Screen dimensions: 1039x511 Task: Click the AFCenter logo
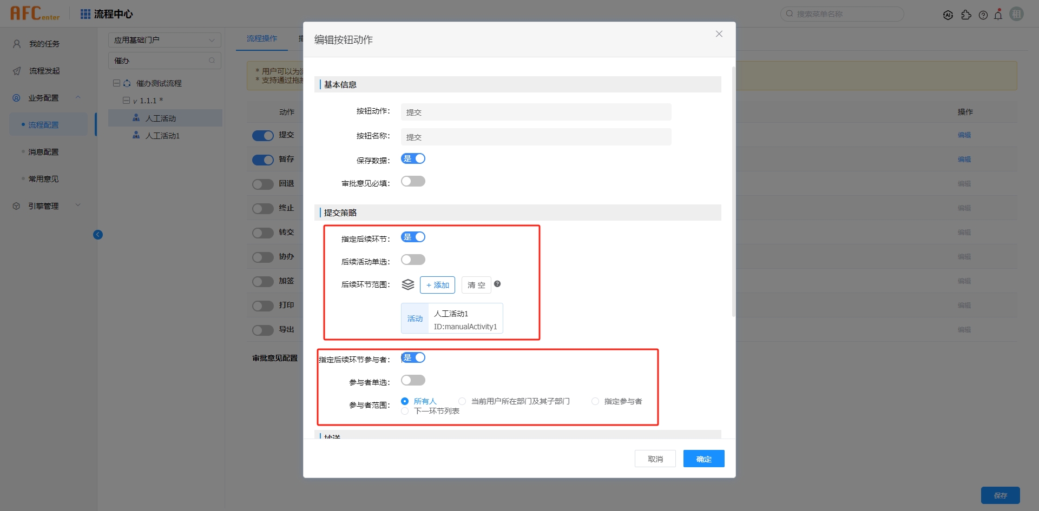(35, 14)
